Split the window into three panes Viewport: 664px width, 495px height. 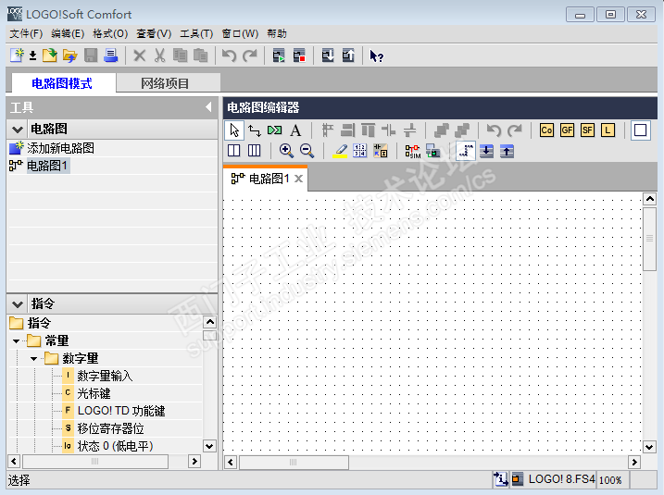(254, 151)
